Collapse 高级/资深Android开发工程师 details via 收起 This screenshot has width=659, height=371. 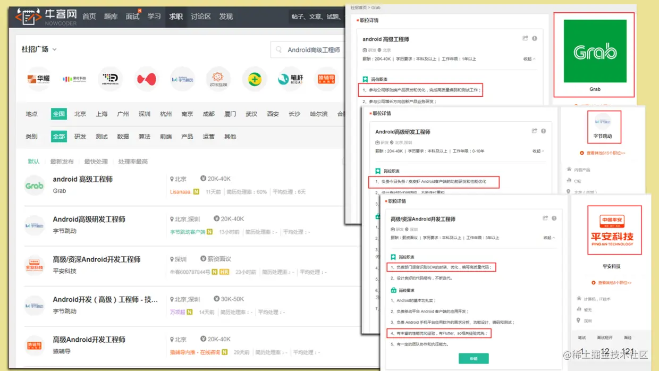[x=548, y=238]
